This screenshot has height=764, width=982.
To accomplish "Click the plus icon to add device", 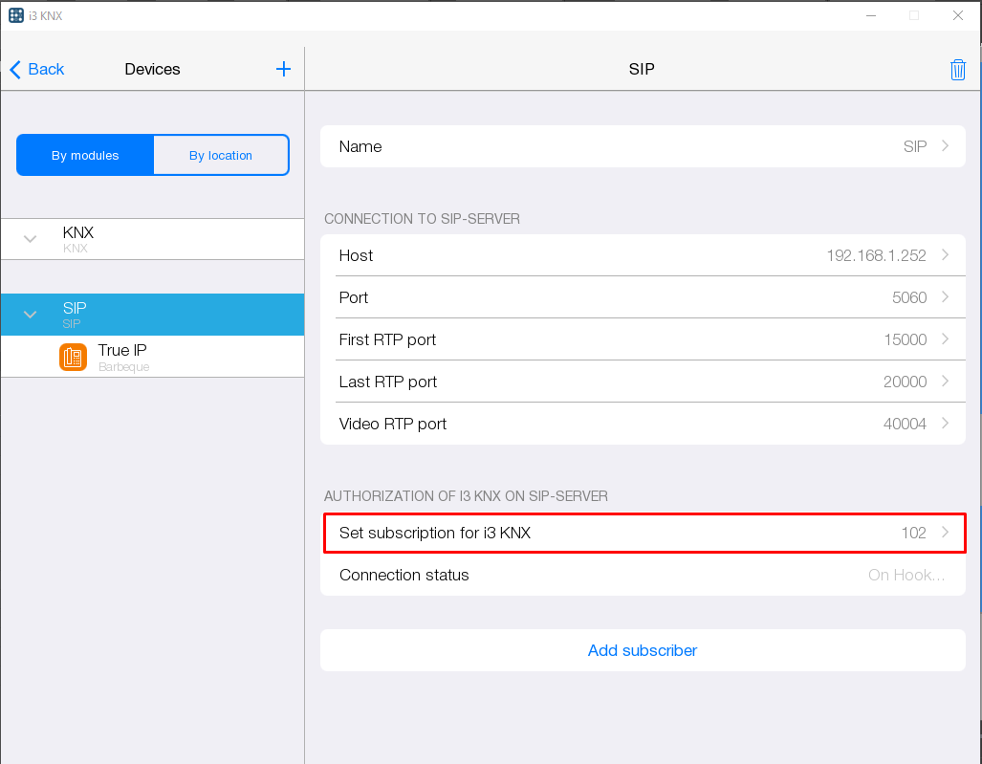I will [x=283, y=69].
